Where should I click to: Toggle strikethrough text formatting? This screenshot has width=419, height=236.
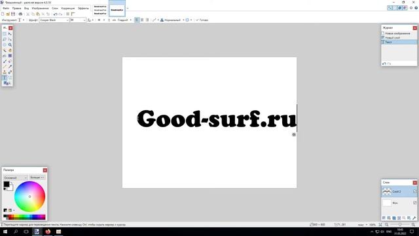[114, 20]
